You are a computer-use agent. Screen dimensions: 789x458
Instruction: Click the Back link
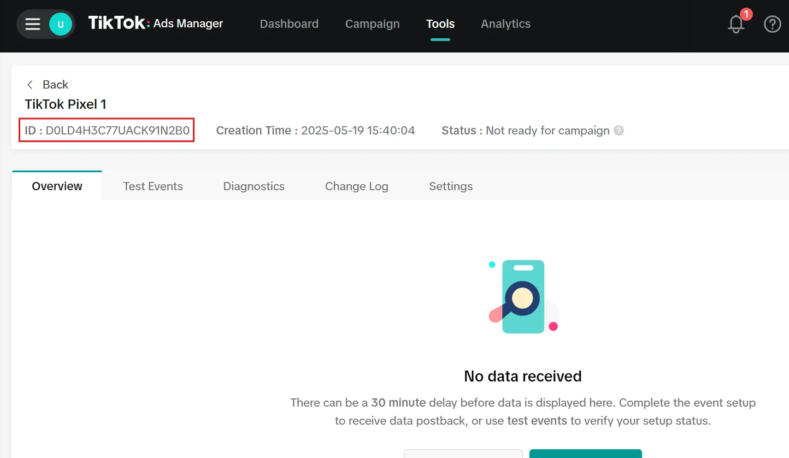point(55,85)
